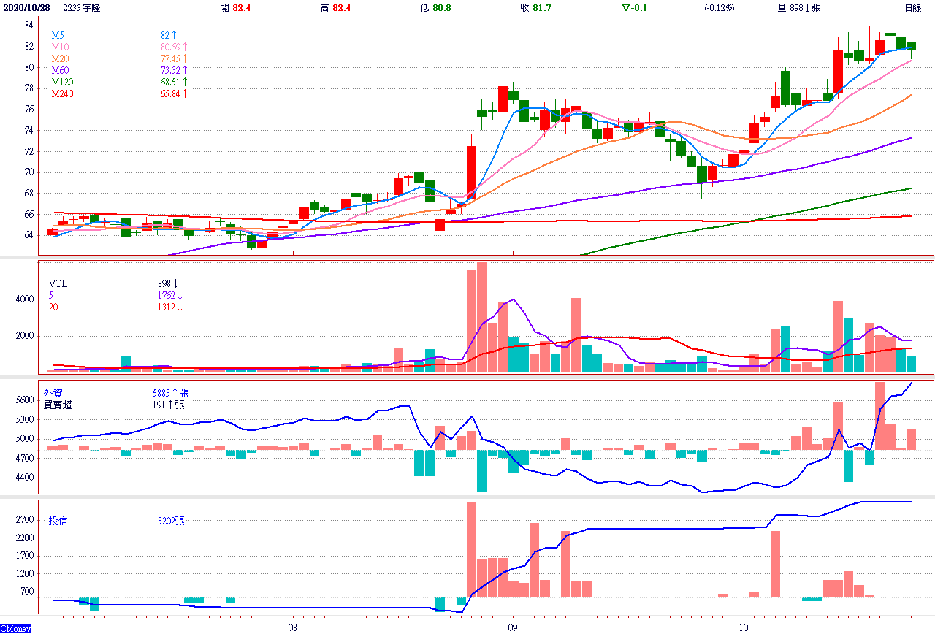Screen dimensions: 935x642
Task: Click the 買賣超 net buy/sell label
Action: click(x=58, y=404)
